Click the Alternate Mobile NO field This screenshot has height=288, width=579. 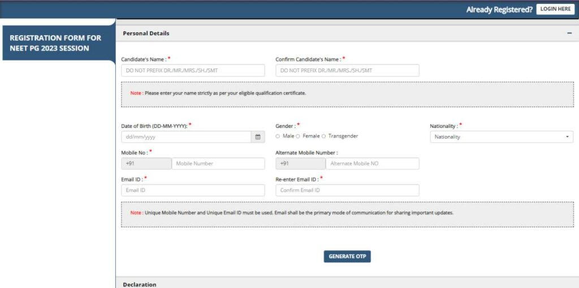click(372, 164)
